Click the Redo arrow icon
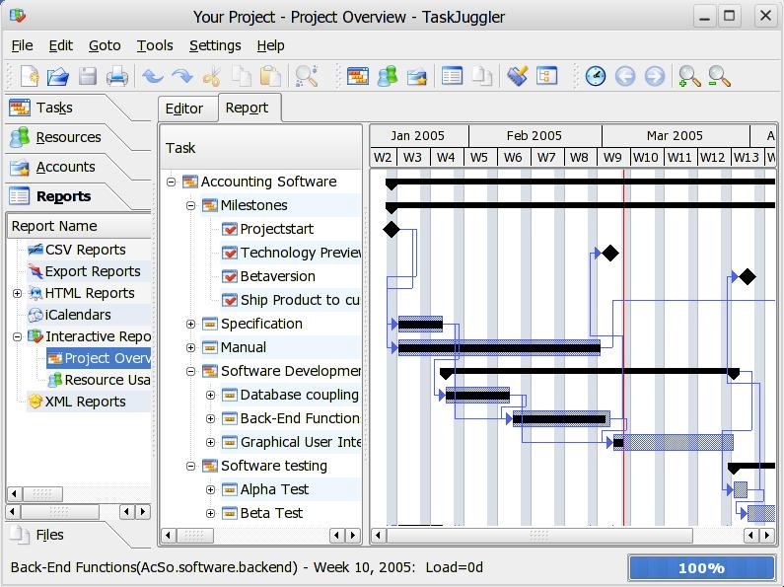The width and height of the screenshot is (784, 587). coord(182,77)
